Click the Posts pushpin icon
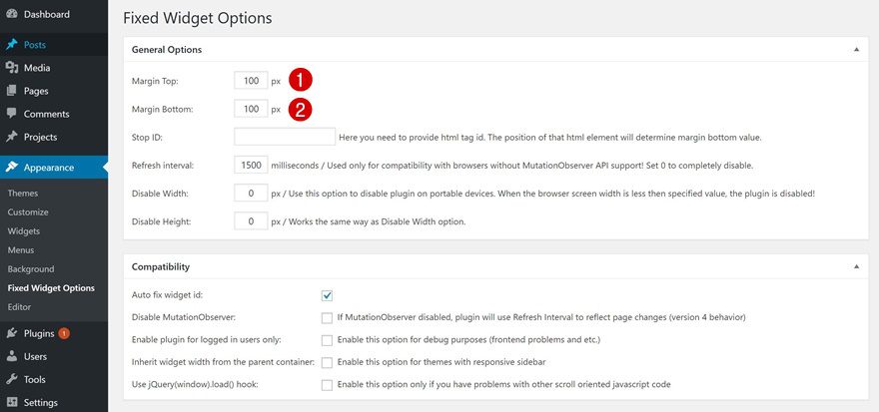 pyautogui.click(x=12, y=45)
